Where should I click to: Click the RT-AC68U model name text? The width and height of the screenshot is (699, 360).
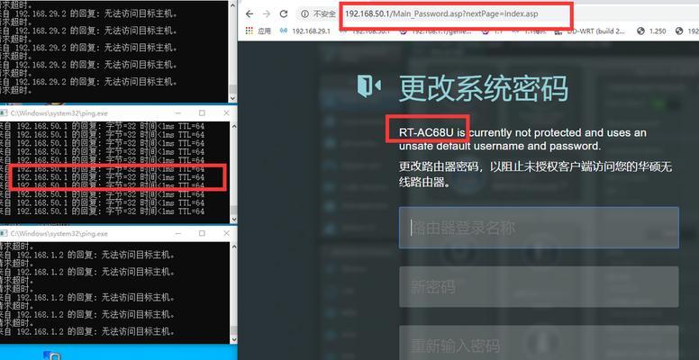pyautogui.click(x=427, y=132)
